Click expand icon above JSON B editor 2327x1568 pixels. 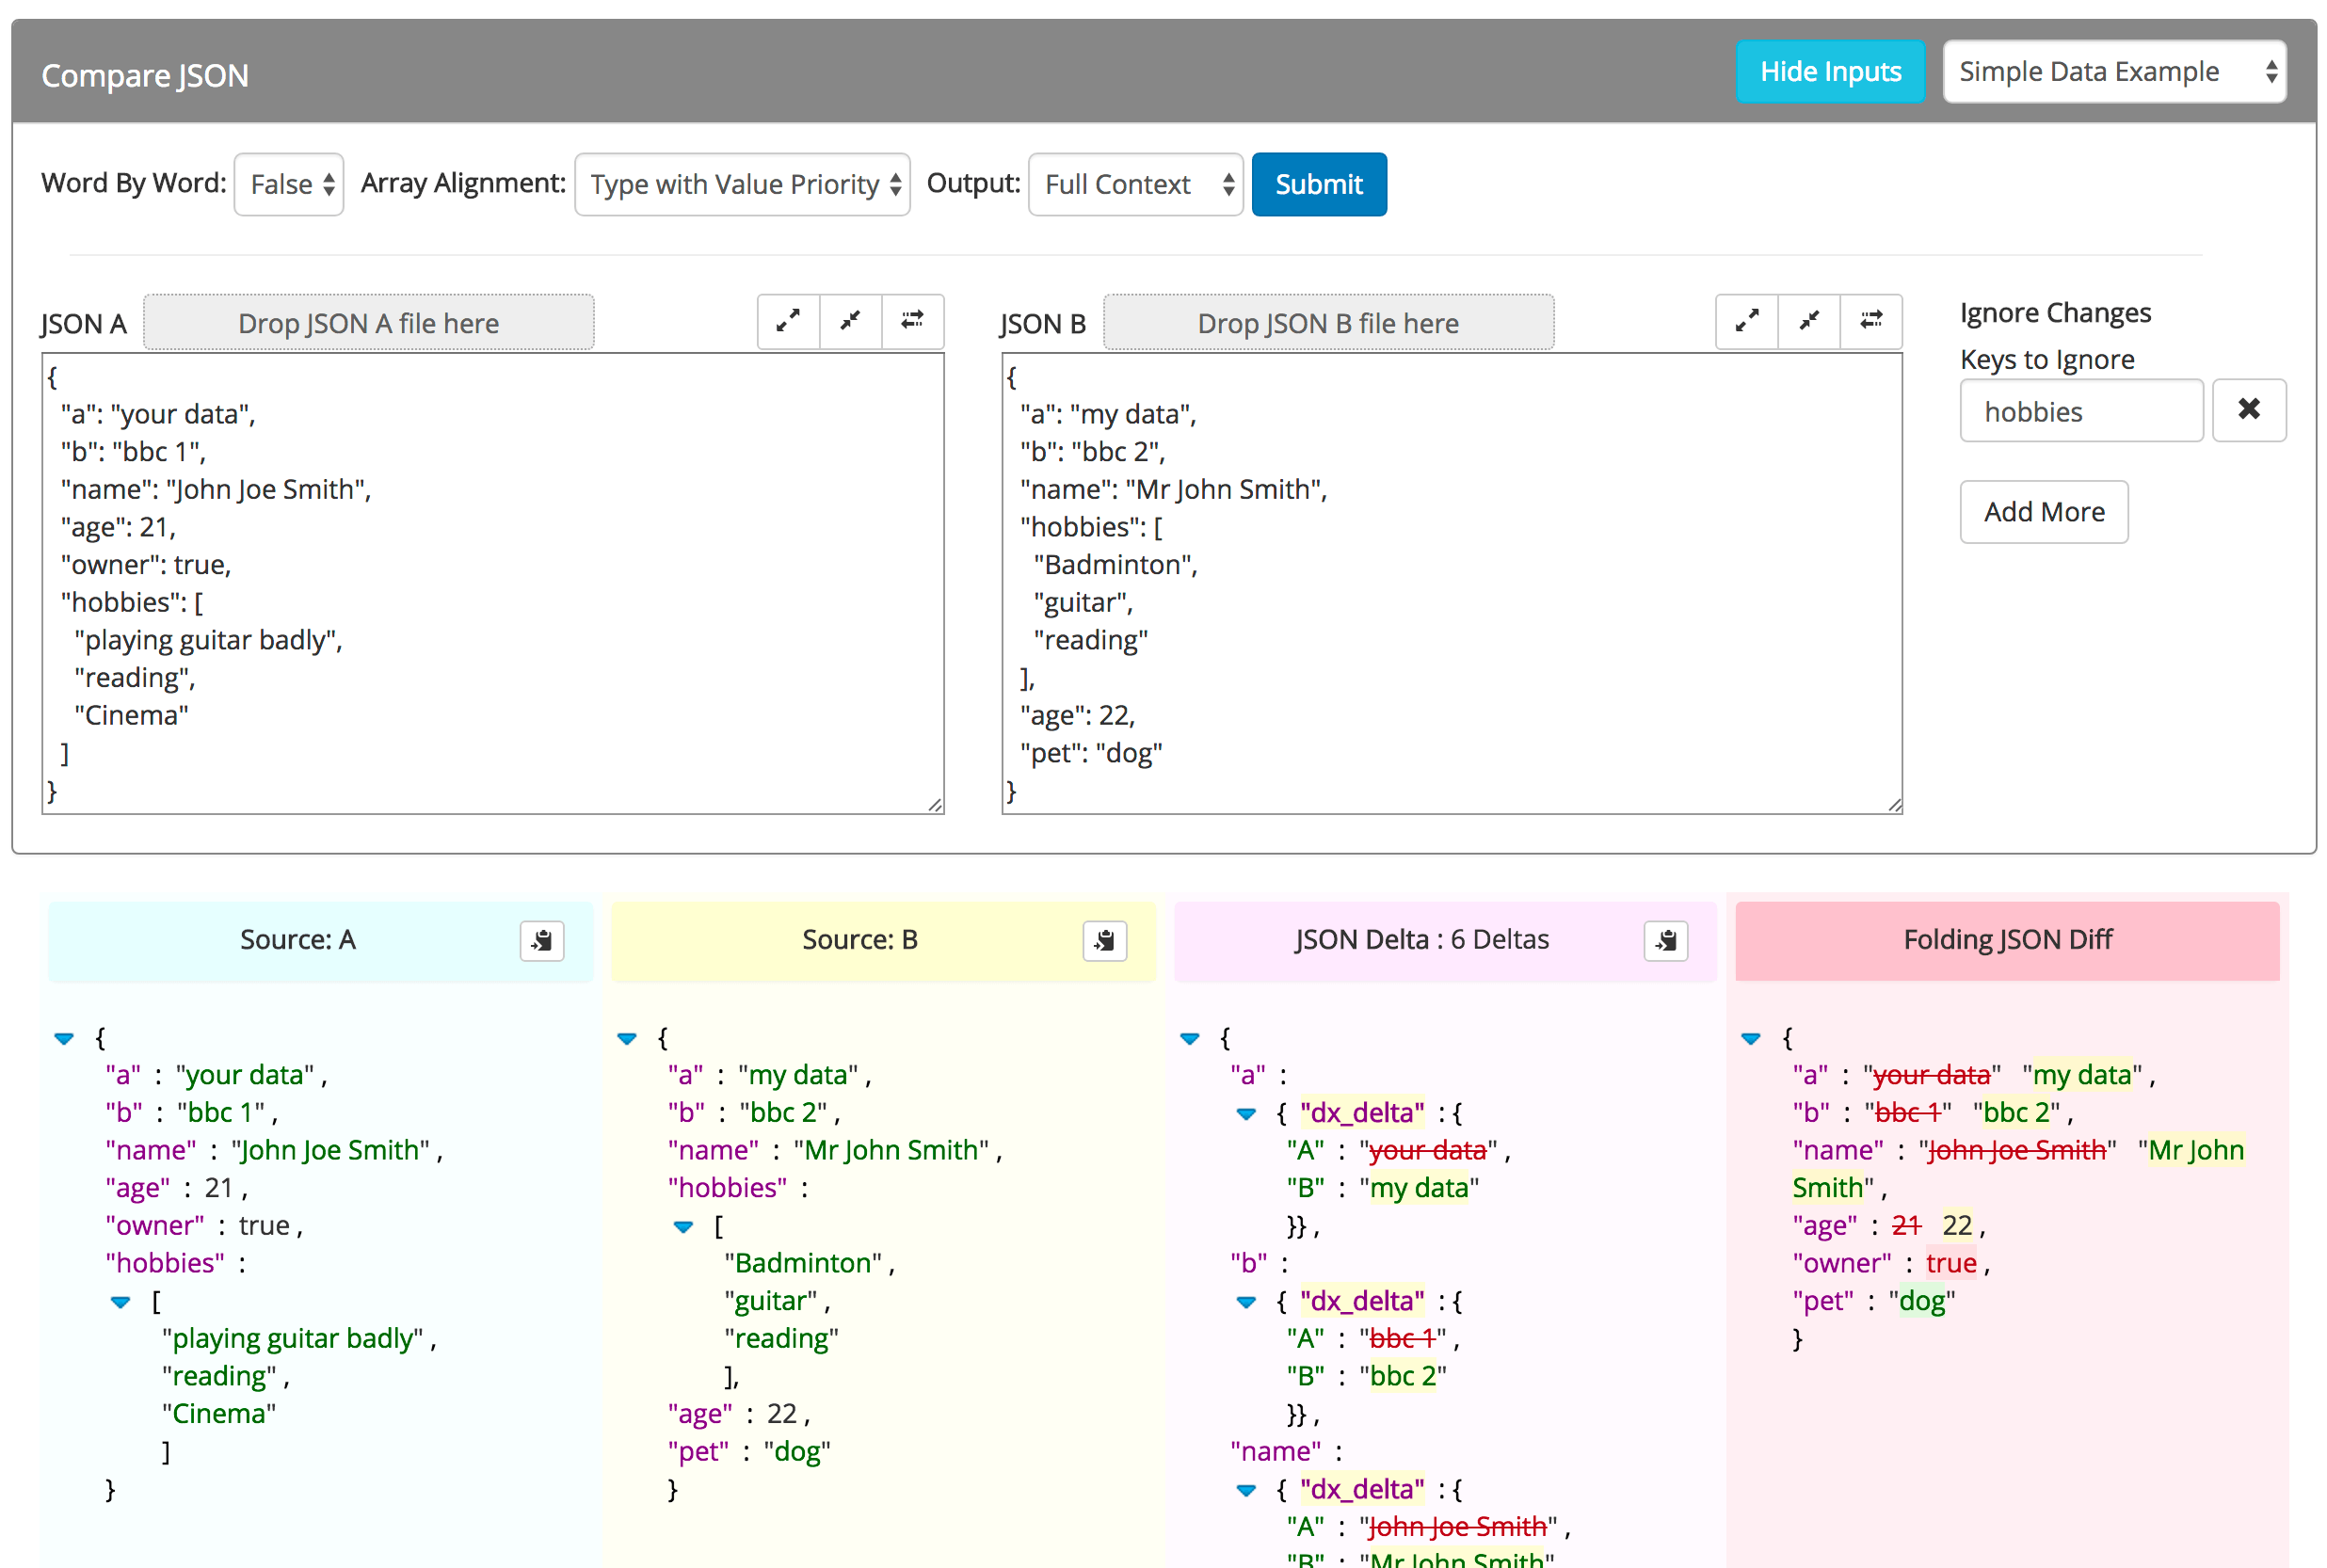tap(1746, 321)
